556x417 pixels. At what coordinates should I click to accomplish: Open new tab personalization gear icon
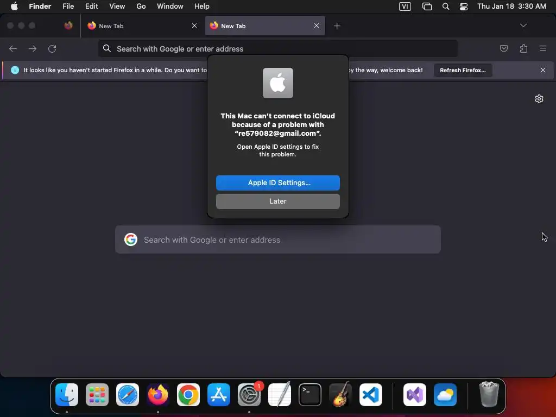point(539,99)
